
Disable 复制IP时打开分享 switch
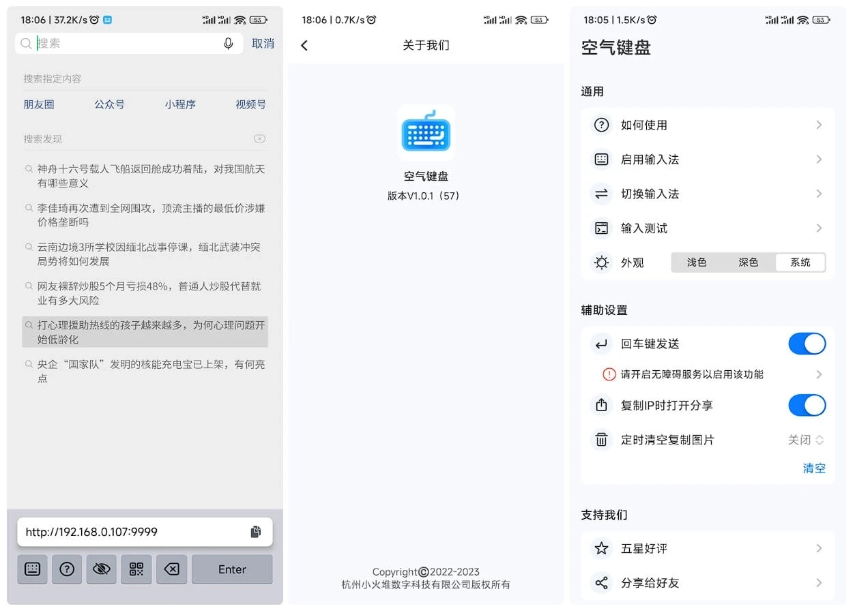(x=807, y=405)
